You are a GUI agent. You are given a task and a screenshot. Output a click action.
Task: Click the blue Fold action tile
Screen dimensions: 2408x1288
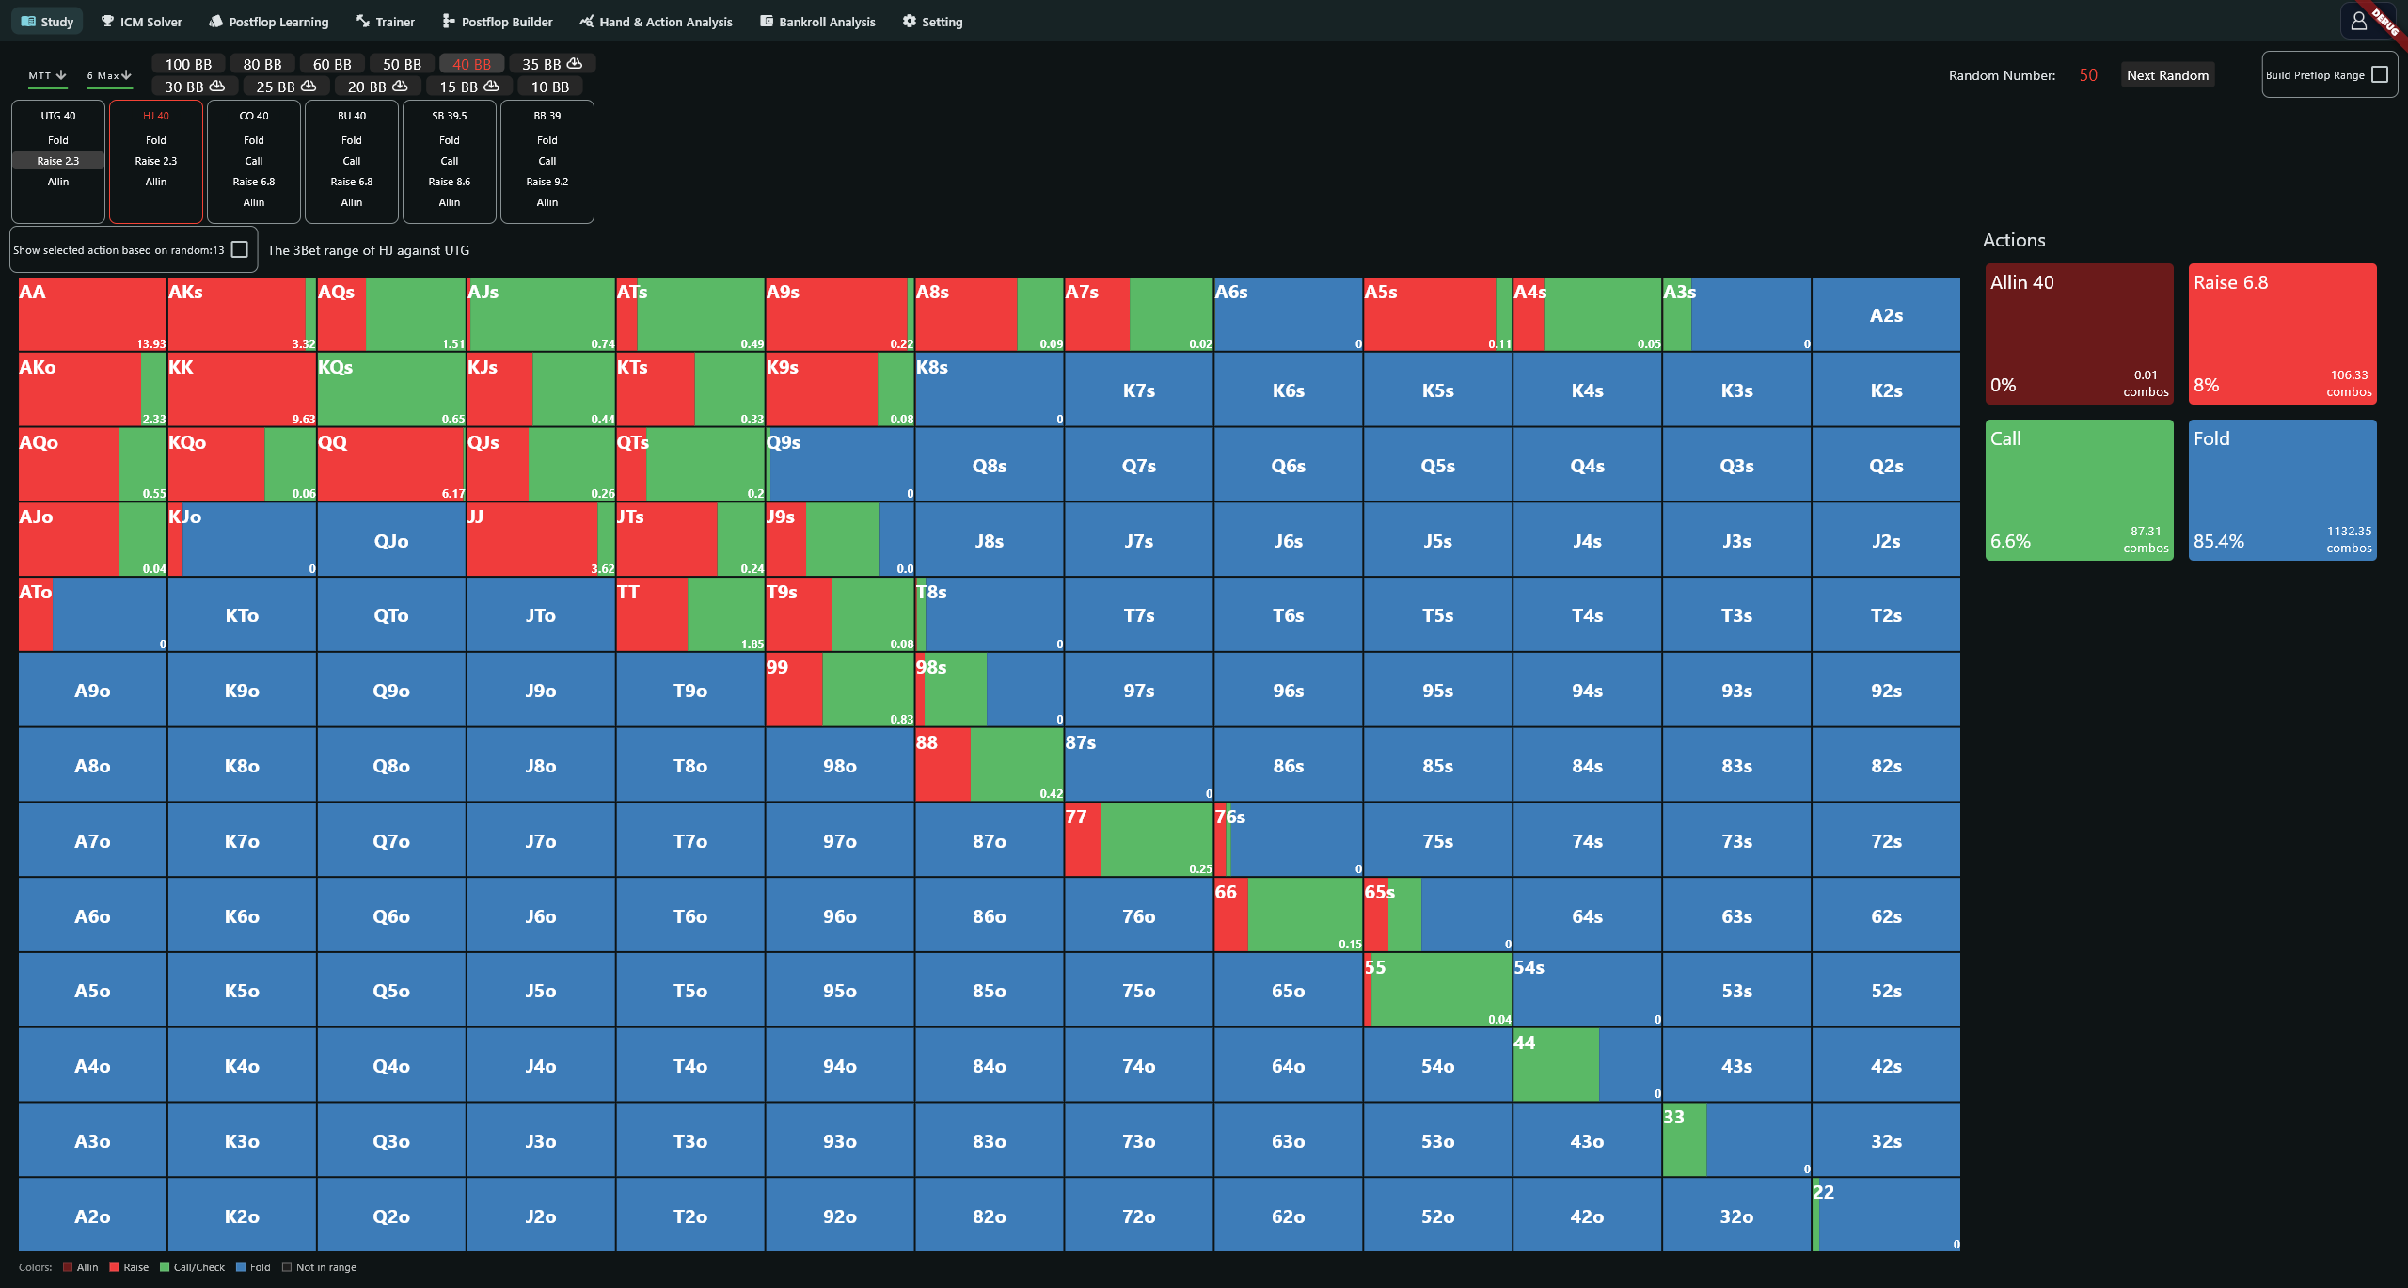[2282, 490]
